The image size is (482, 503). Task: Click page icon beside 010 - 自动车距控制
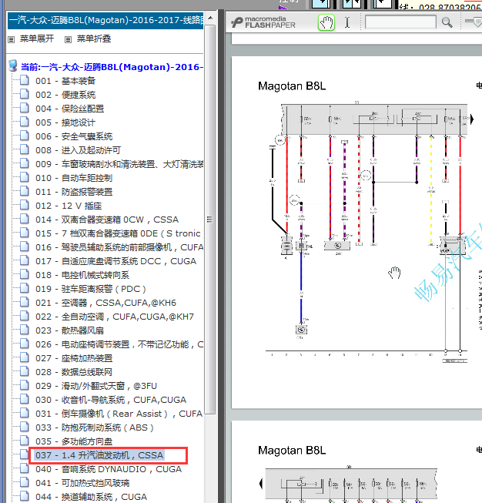pyautogui.click(x=25, y=177)
